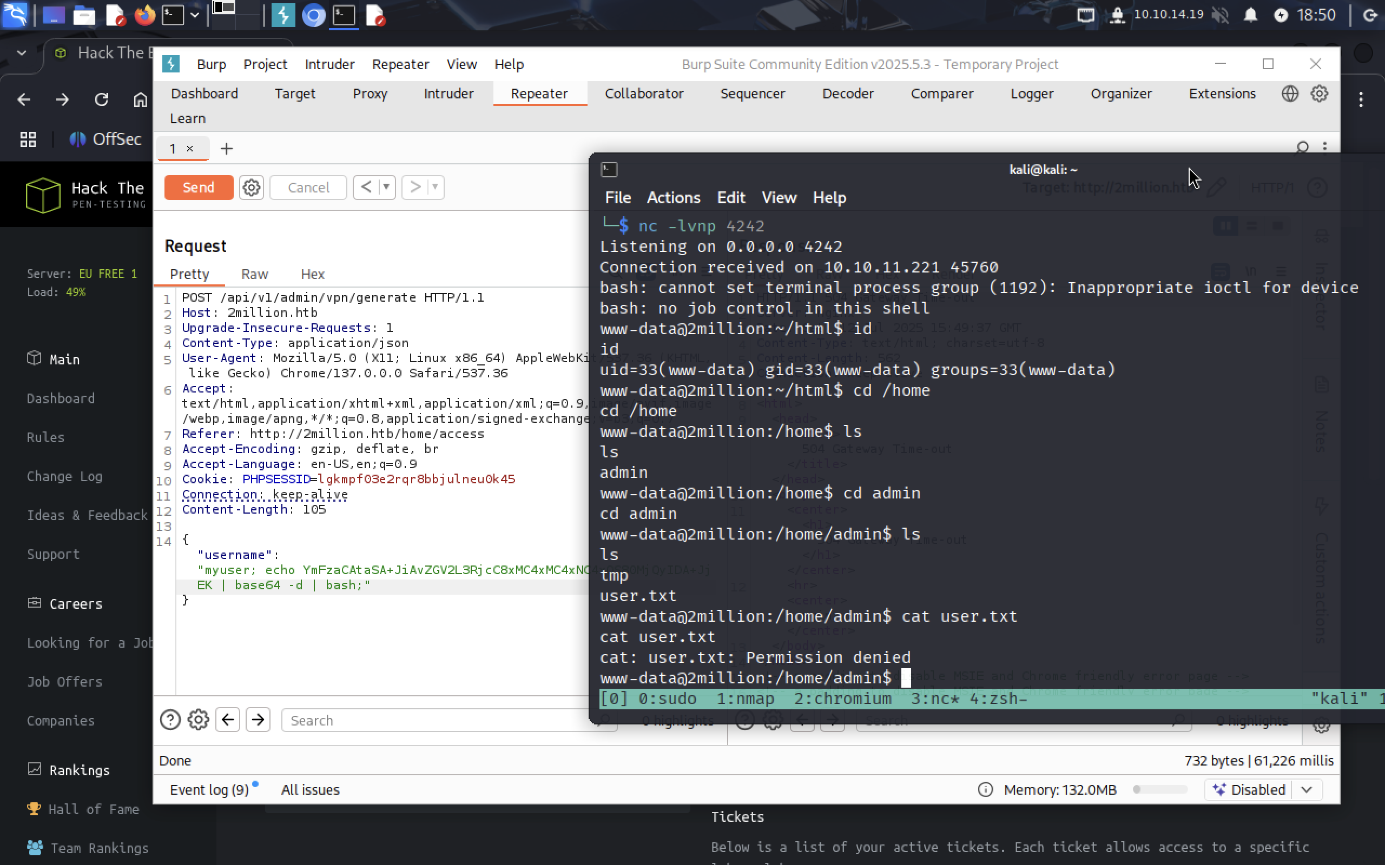Switch to the Sequencer tab
This screenshot has width=1385, height=865.
752,93
